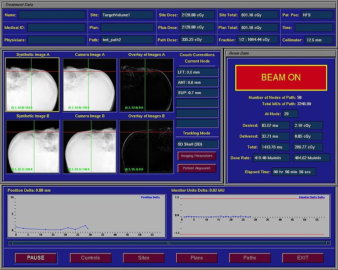Select the Camera Image A thumbnail

(90, 85)
